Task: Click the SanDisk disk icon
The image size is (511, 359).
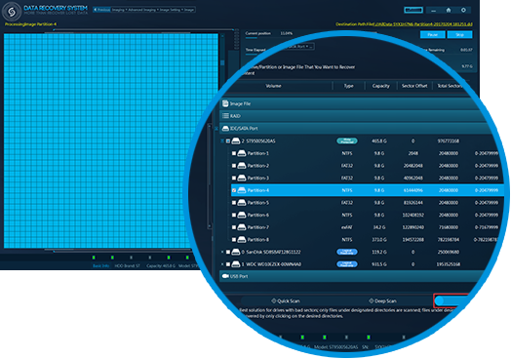Action: [236, 252]
